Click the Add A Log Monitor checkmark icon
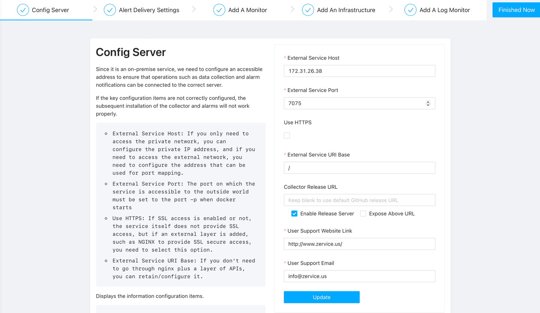The width and height of the screenshot is (540, 313). coord(410,10)
